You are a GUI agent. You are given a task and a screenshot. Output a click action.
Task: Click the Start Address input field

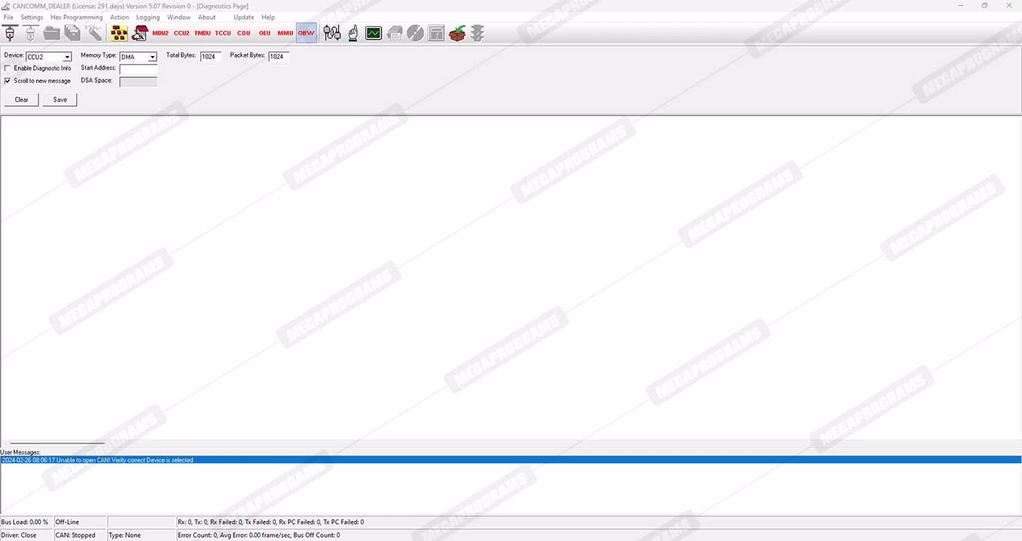[138, 69]
